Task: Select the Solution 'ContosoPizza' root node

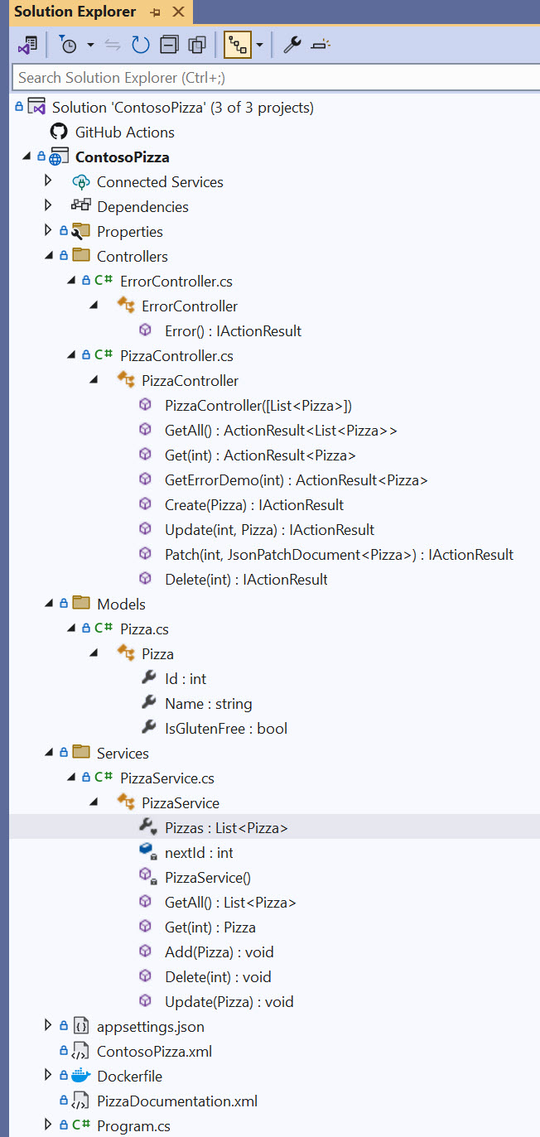Action: (182, 107)
